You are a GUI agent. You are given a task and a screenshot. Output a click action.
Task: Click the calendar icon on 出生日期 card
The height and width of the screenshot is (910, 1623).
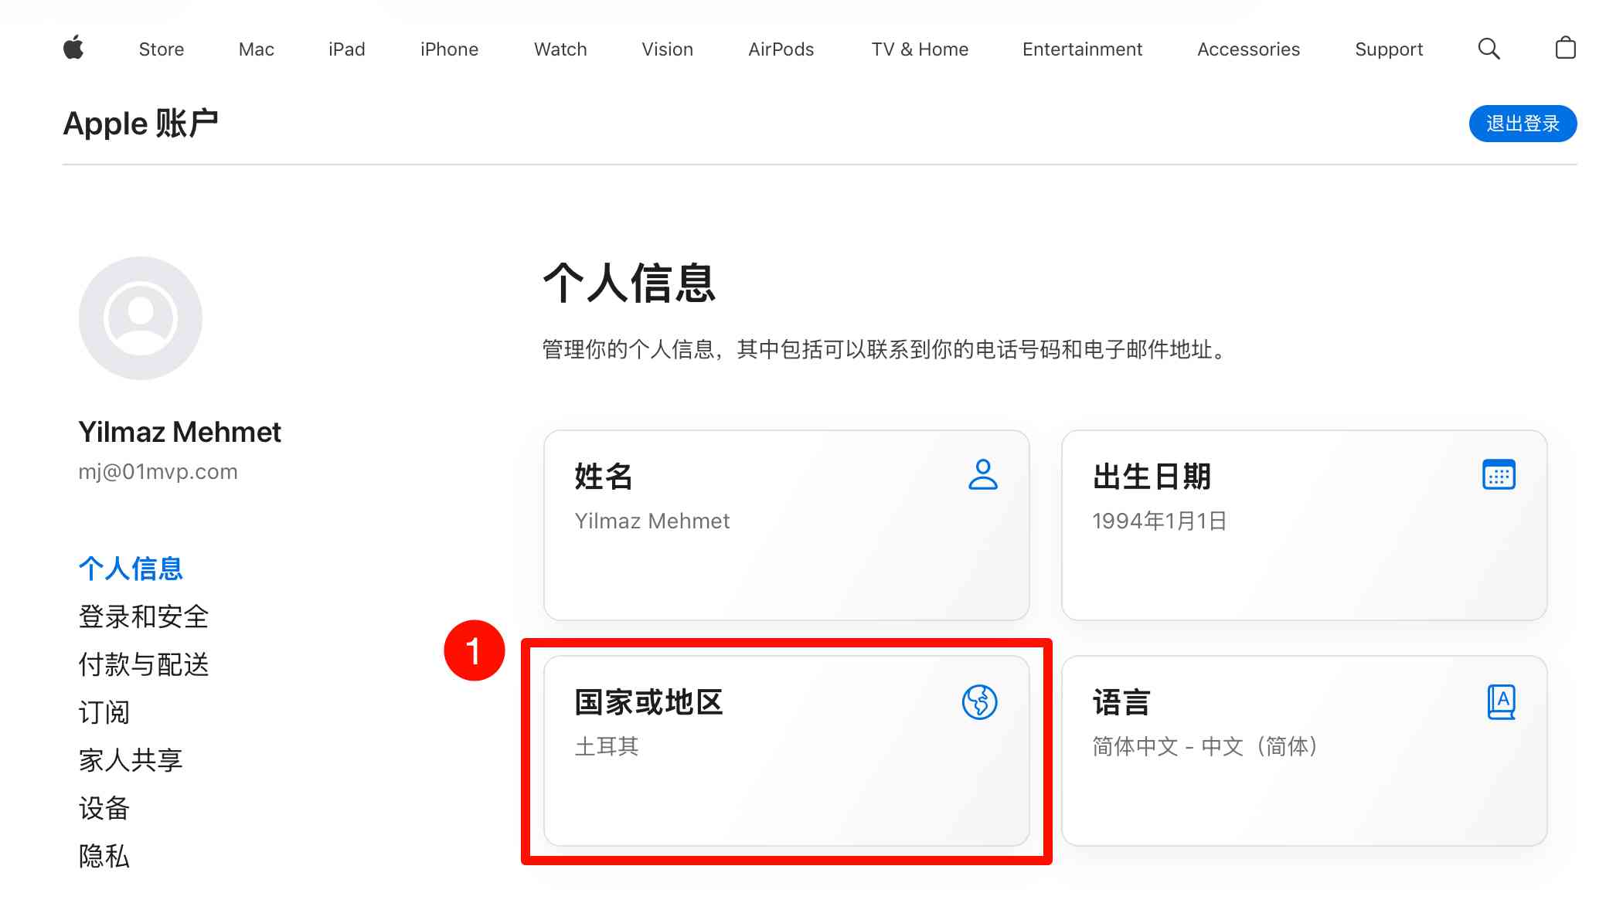(1499, 474)
